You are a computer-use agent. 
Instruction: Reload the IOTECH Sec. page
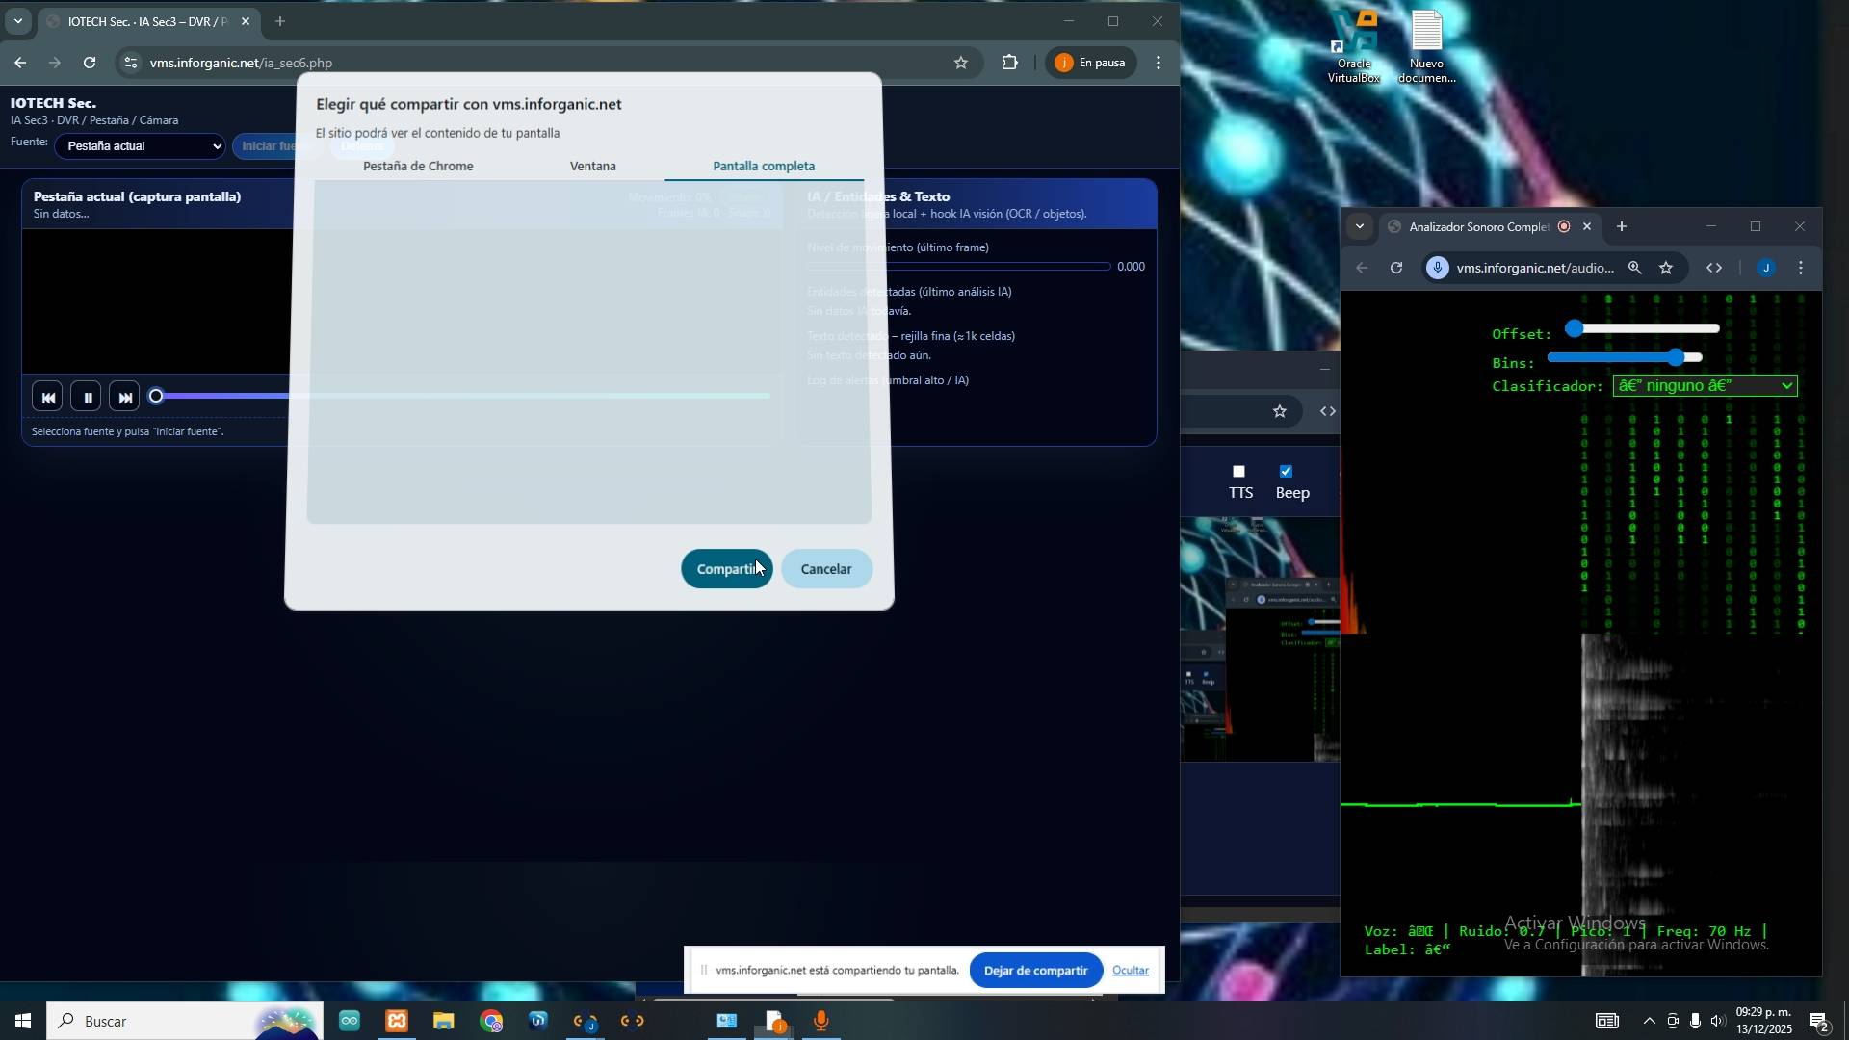click(90, 63)
